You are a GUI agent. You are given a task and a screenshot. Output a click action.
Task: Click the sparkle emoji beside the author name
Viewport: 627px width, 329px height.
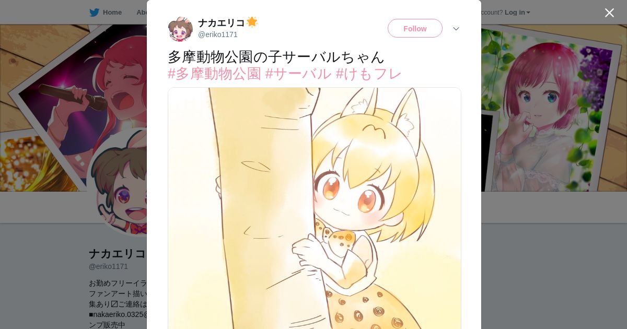point(252,22)
